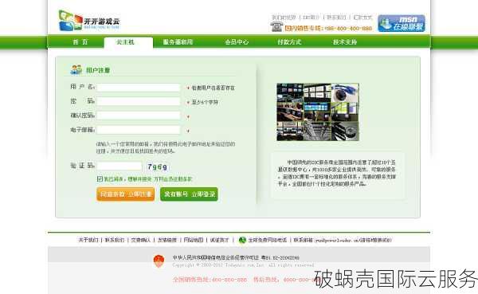Open the 技术支持 navigation tab
478x294 pixels.
point(345,42)
